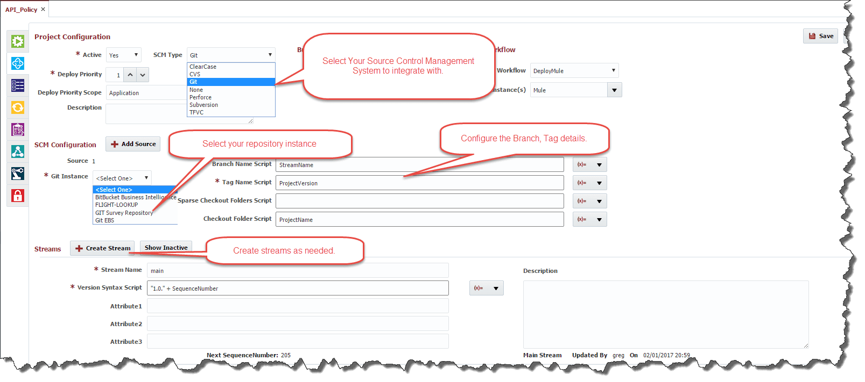Open the Active Yes dropdown

pyautogui.click(x=123, y=55)
